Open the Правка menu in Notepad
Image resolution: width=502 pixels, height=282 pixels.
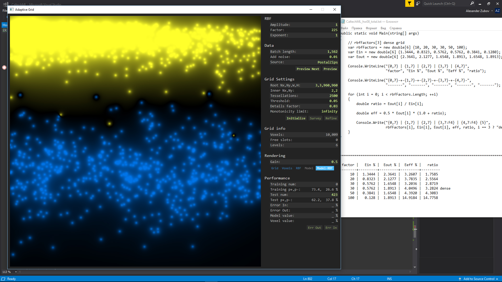(x=357, y=28)
